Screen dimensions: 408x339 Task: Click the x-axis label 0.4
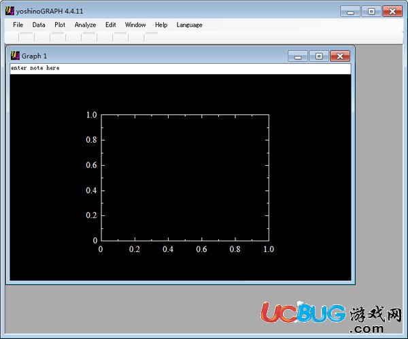[x=168, y=249]
